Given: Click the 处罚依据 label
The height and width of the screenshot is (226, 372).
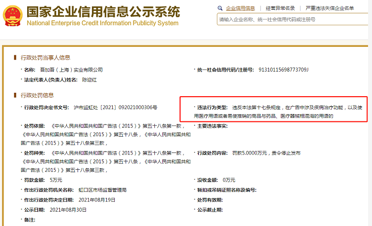Looking at the screenshot, I should tap(35, 126).
